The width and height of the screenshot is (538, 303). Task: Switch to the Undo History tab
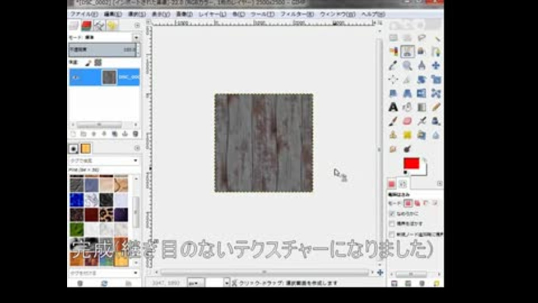(x=112, y=25)
